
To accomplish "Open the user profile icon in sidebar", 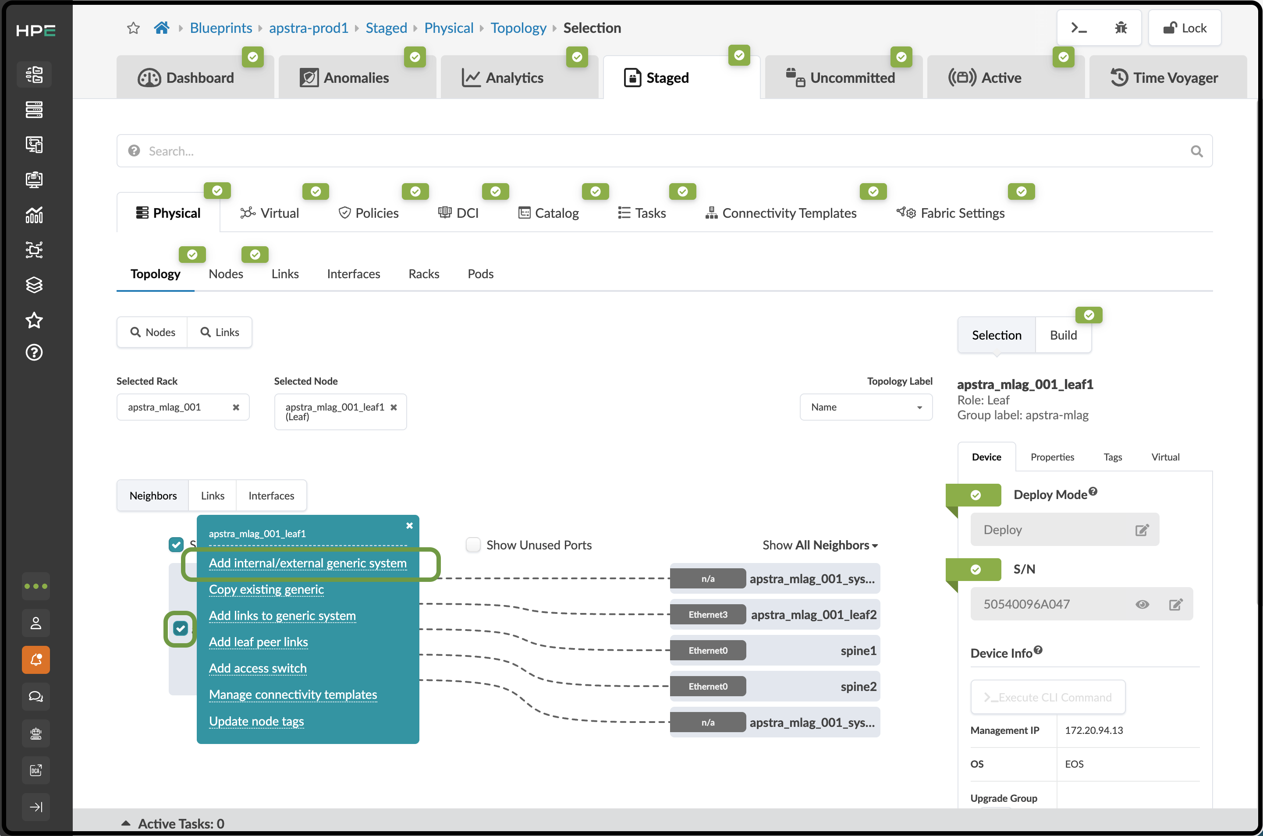I will coord(36,623).
